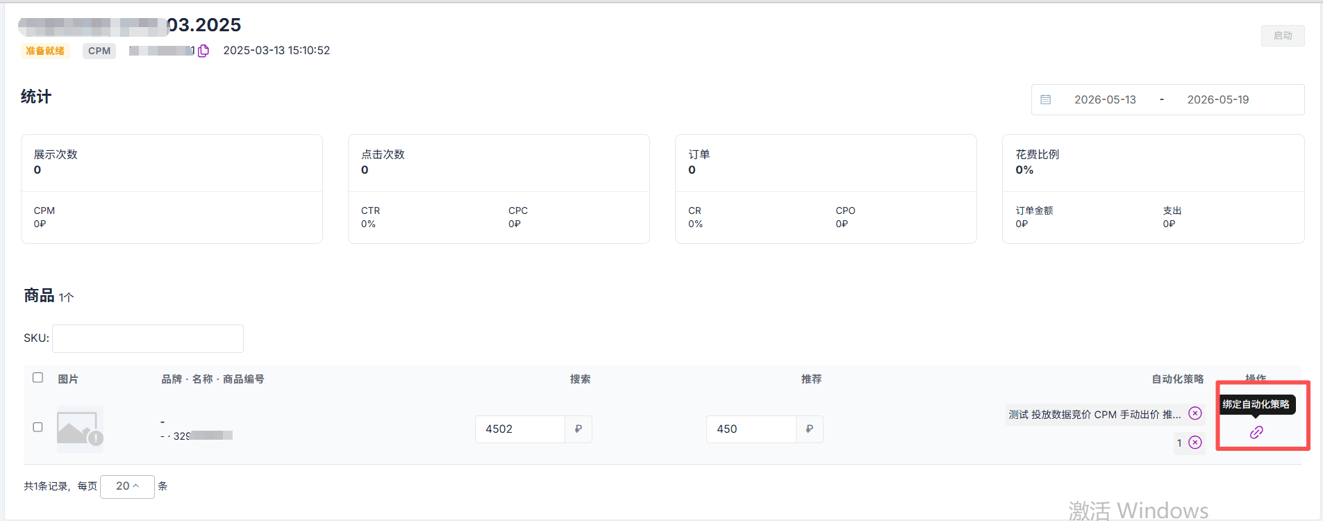Screen dimensions: 1323x521
Task: Click the product placeholder image thumbnail
Action: (80, 429)
